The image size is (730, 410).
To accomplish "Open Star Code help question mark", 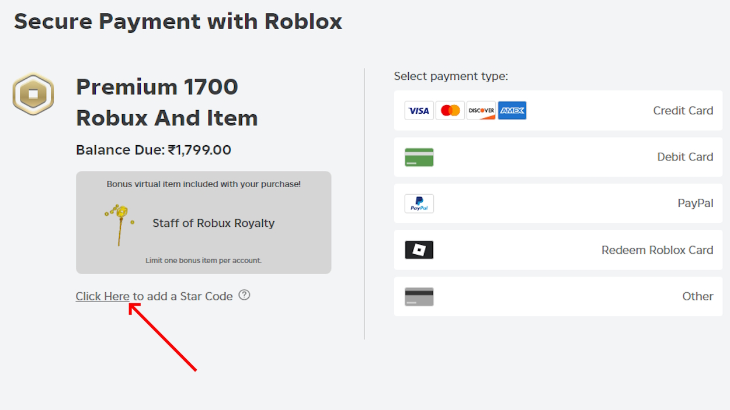I will (245, 295).
